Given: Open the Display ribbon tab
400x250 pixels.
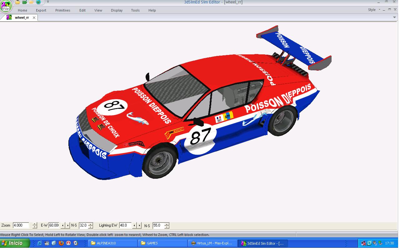Looking at the screenshot, I should 117,10.
